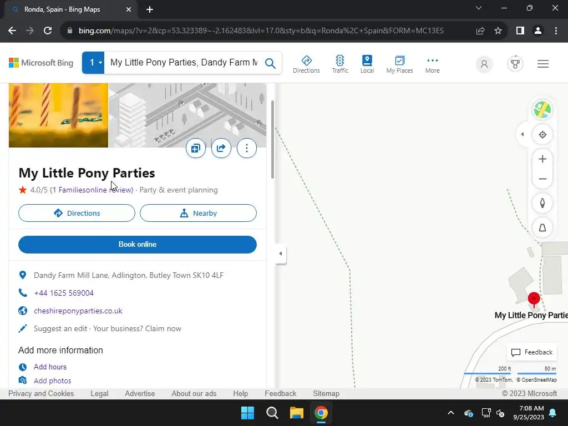Open a new browser tab
Screen dimensions: 568x426
(x=150, y=9)
